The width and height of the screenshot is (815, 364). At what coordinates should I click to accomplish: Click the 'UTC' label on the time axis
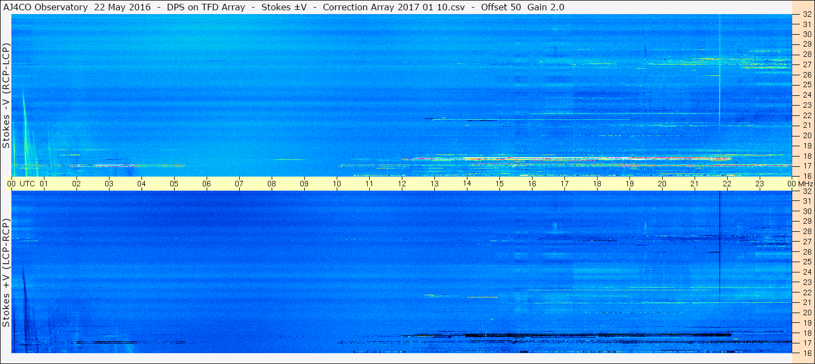click(x=27, y=184)
